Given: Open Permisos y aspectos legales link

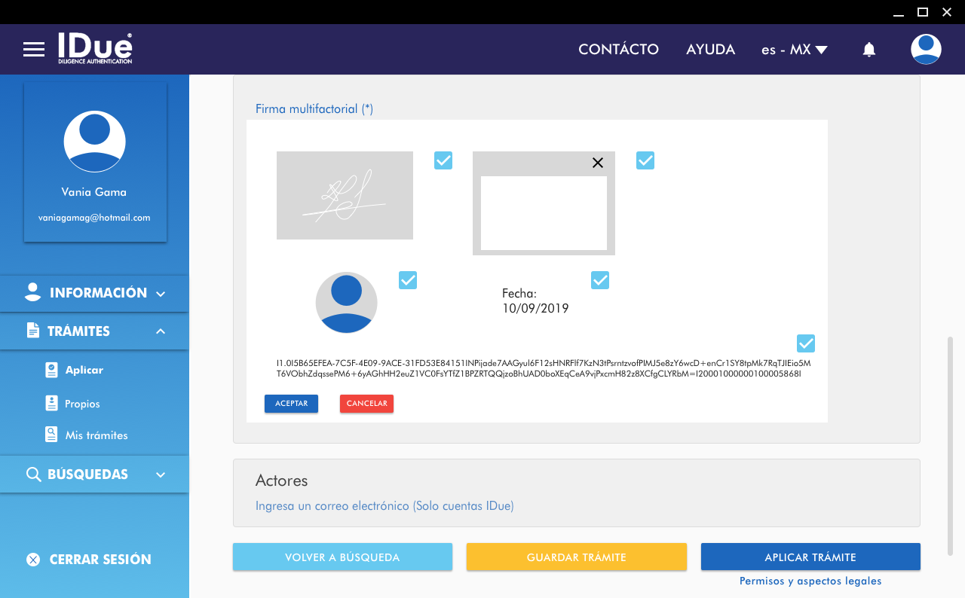Looking at the screenshot, I should (810, 581).
